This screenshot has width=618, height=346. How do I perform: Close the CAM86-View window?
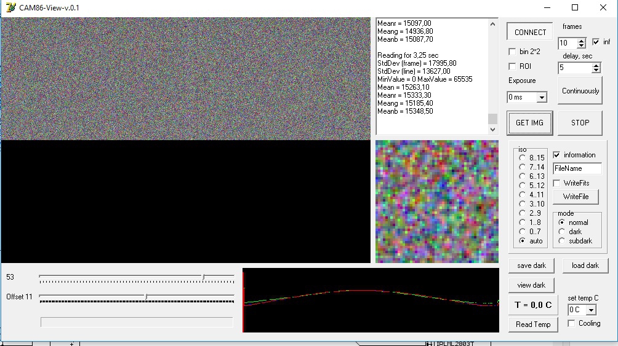click(x=603, y=7)
